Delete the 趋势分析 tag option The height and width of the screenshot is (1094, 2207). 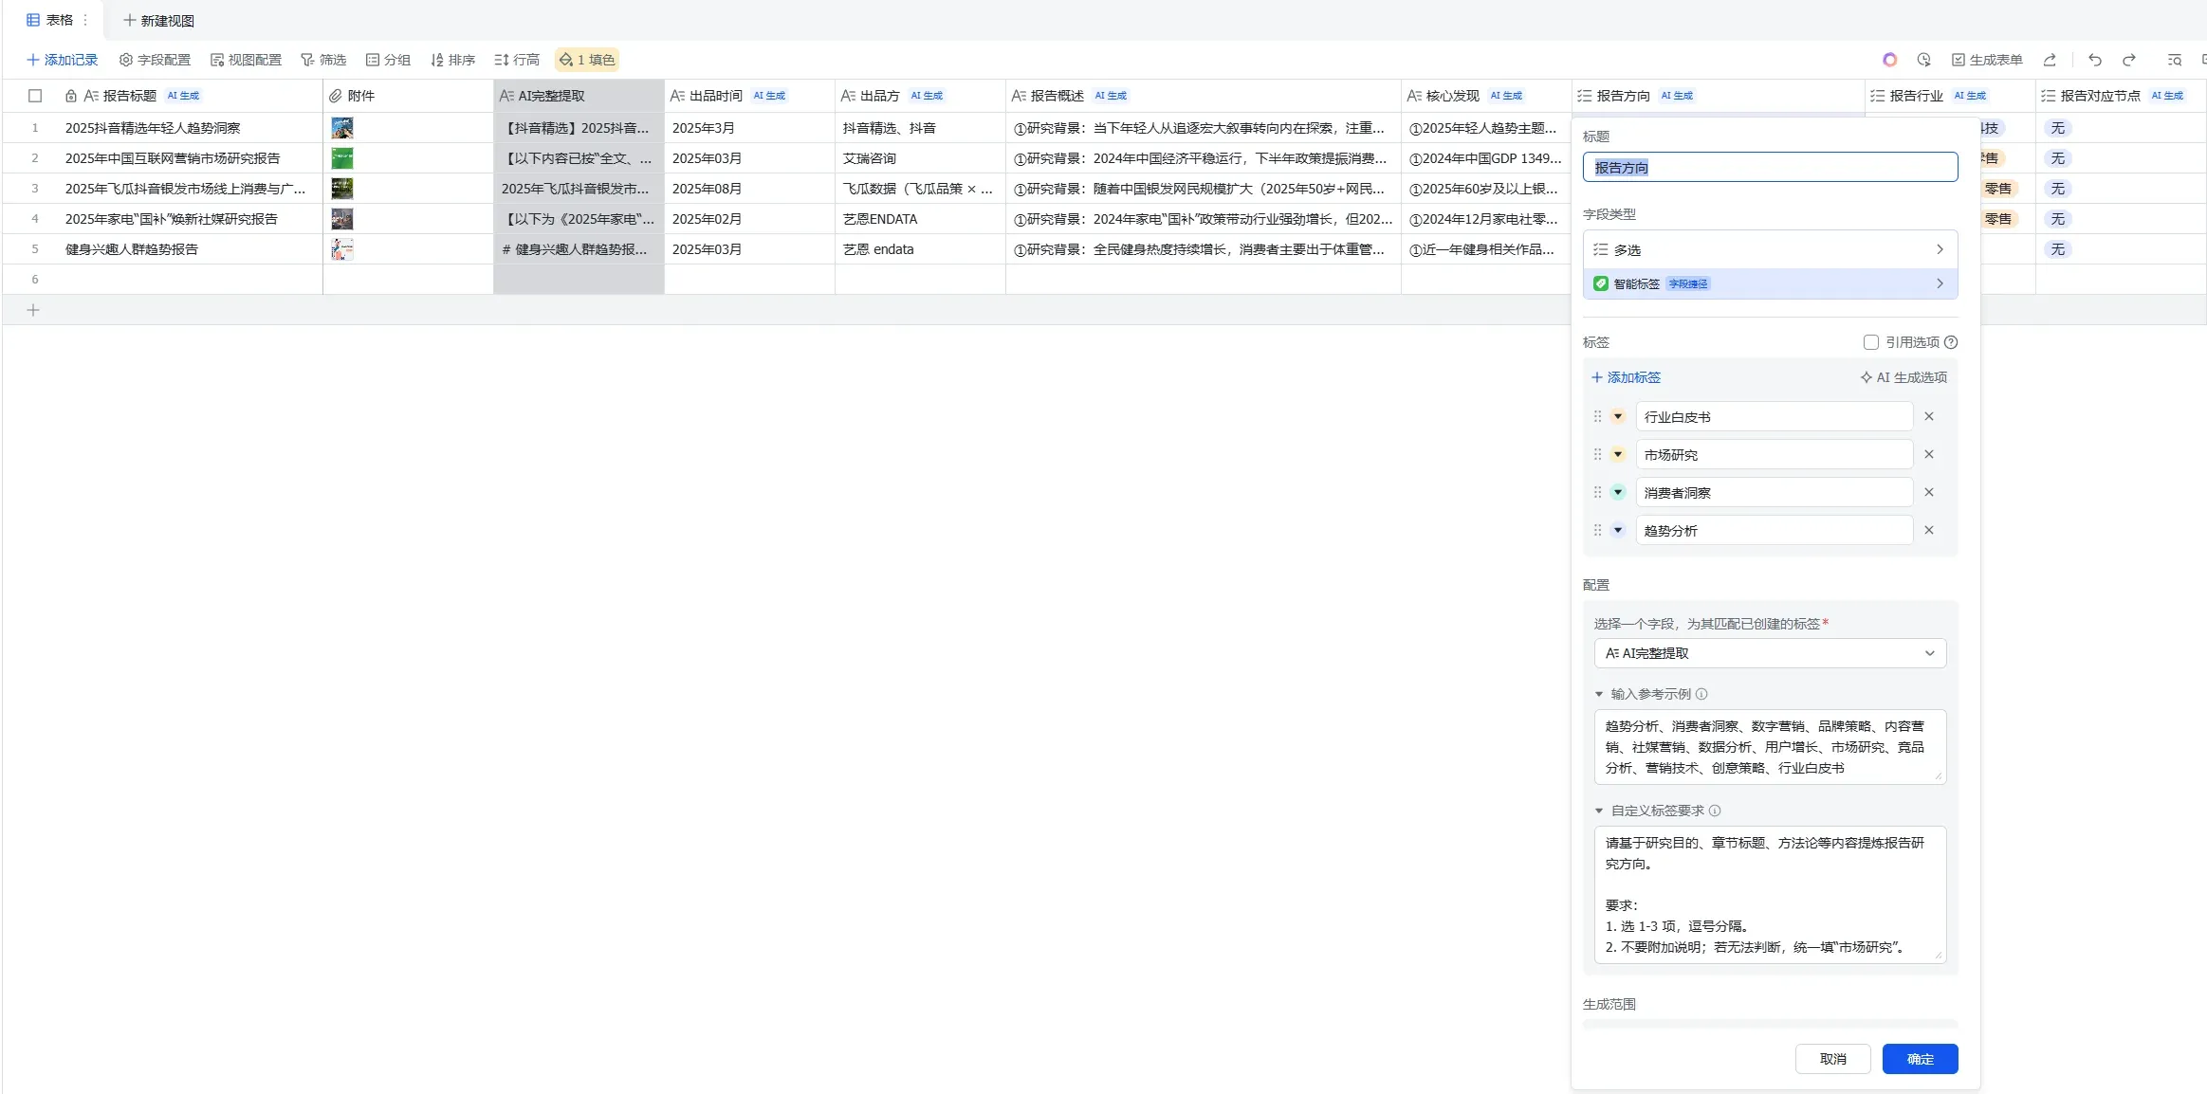1928,530
